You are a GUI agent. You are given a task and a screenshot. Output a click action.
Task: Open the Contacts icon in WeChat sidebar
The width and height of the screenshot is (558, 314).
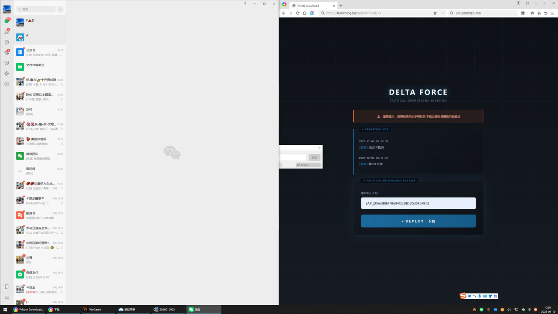point(7,31)
